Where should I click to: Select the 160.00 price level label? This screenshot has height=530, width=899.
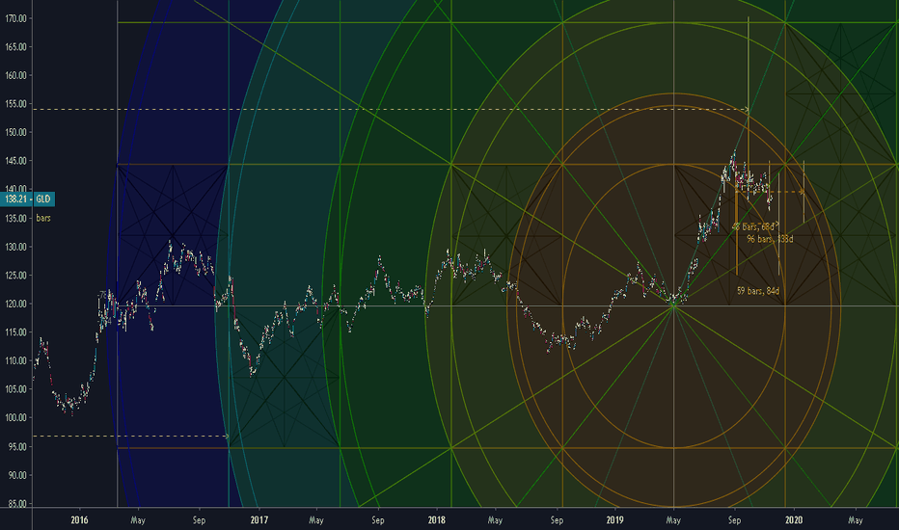point(16,75)
